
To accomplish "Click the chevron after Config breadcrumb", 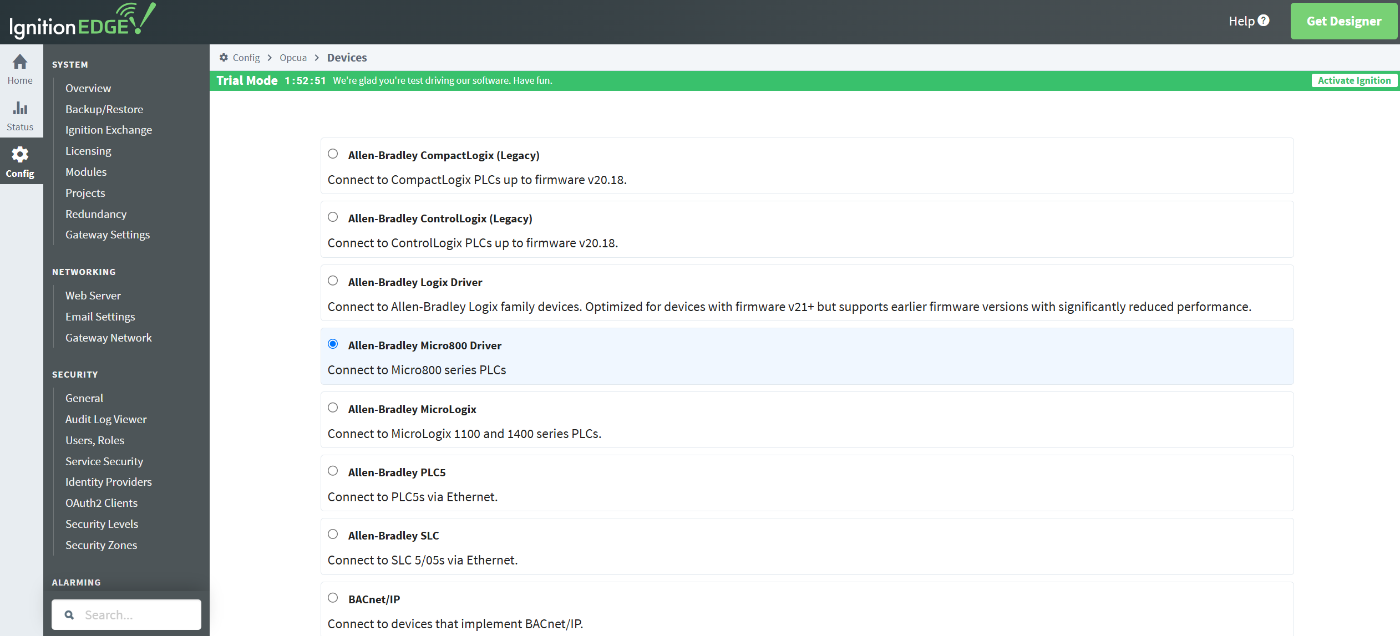I will (270, 58).
